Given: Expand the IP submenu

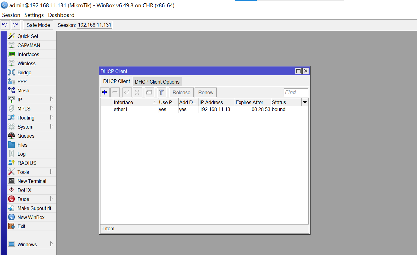Looking at the screenshot, I should [52, 99].
